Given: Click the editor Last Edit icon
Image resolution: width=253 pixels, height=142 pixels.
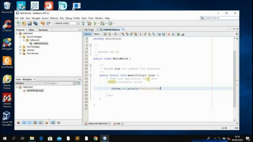Looking at the screenshot, I should 106,34.
